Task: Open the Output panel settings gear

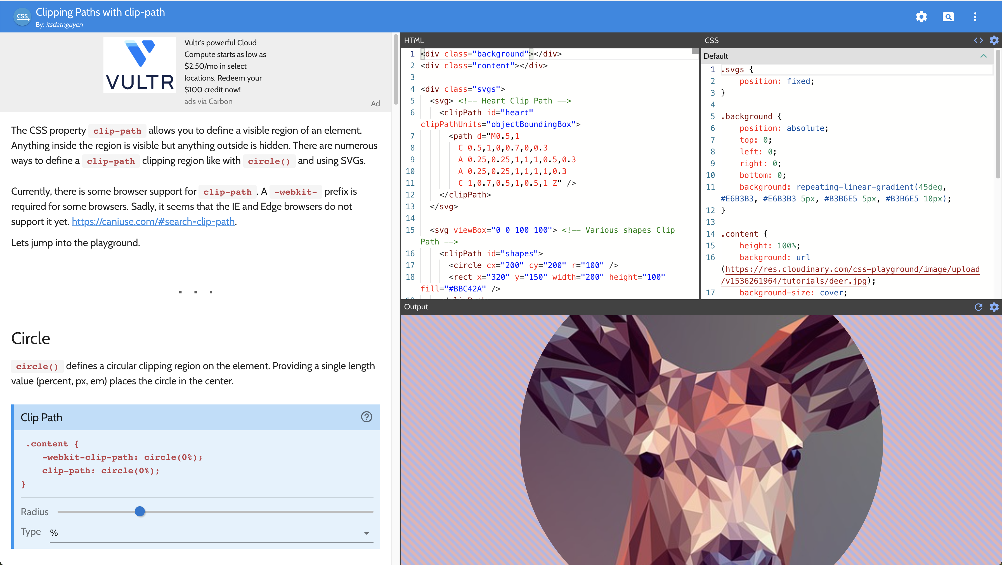Action: [994, 307]
